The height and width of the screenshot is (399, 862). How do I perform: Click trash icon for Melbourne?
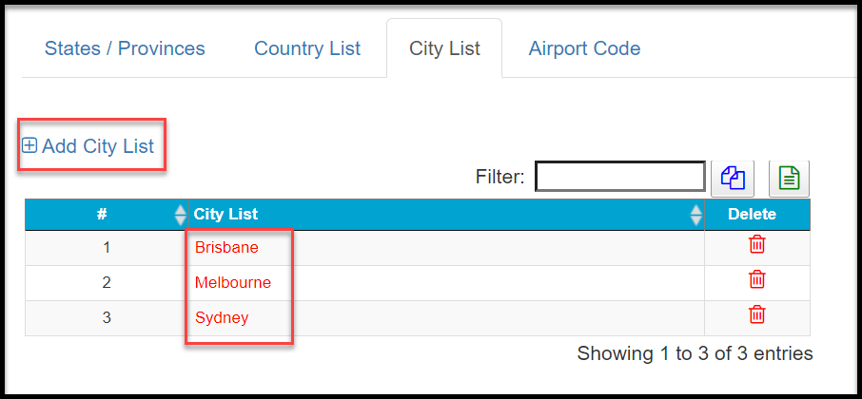757,279
